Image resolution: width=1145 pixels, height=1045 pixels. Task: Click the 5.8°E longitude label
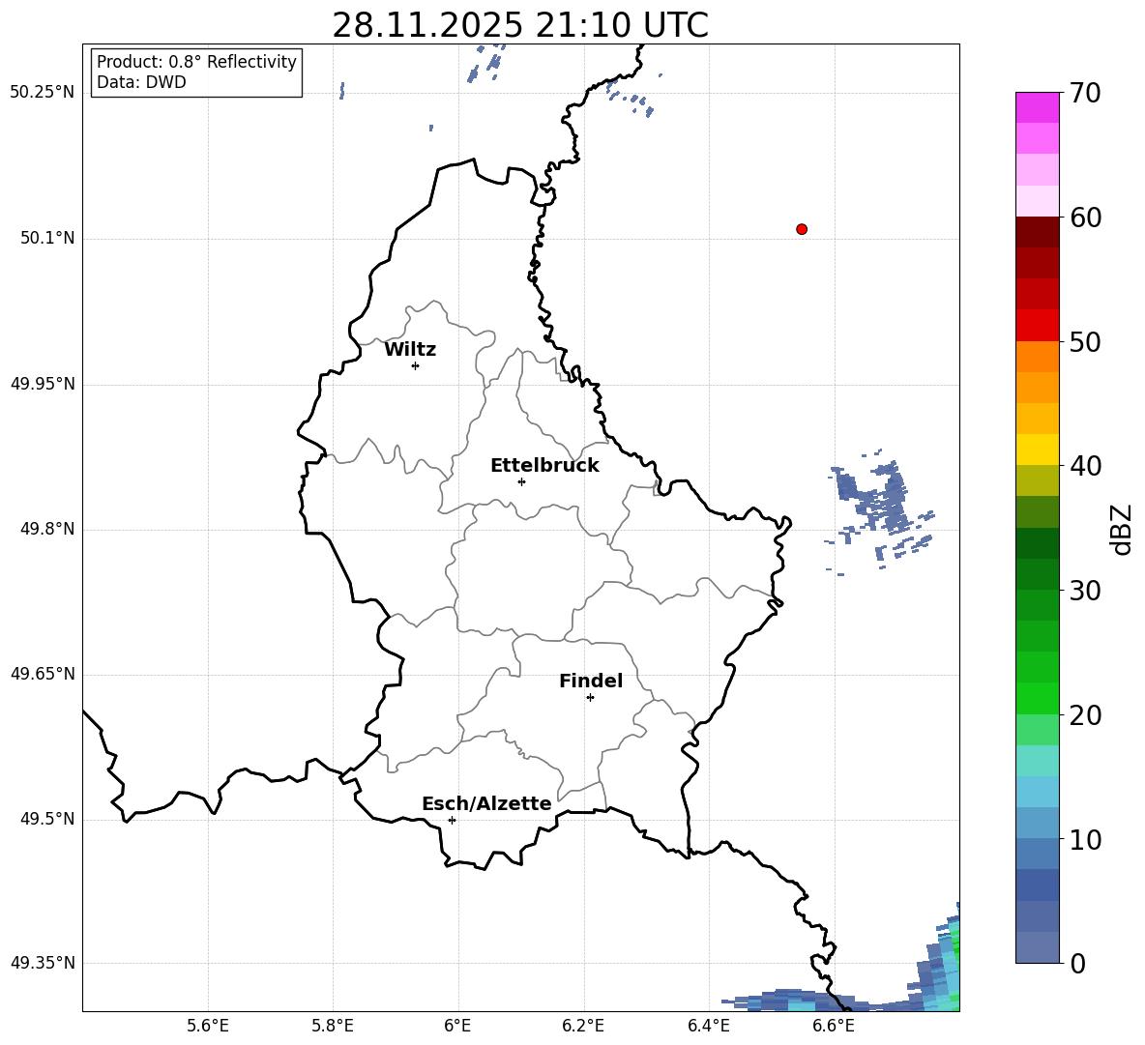pos(333,1026)
